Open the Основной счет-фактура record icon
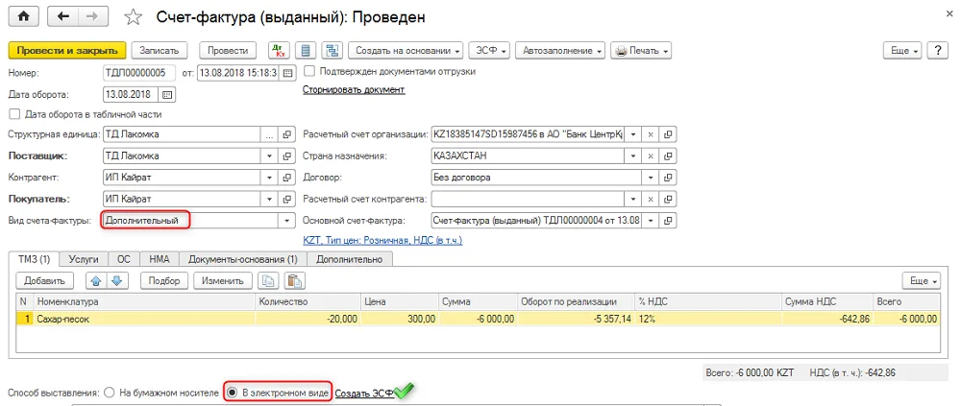This screenshot has width=961, height=406. (669, 221)
